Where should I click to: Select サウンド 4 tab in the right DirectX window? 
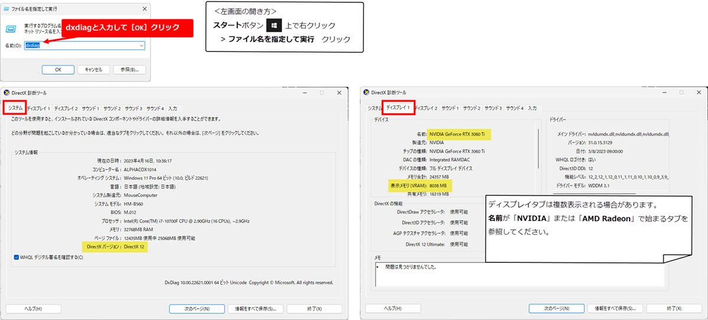[514, 108]
